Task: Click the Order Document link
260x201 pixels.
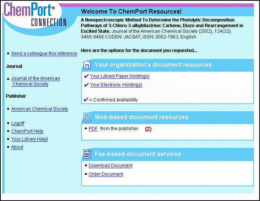Action: coord(106,174)
